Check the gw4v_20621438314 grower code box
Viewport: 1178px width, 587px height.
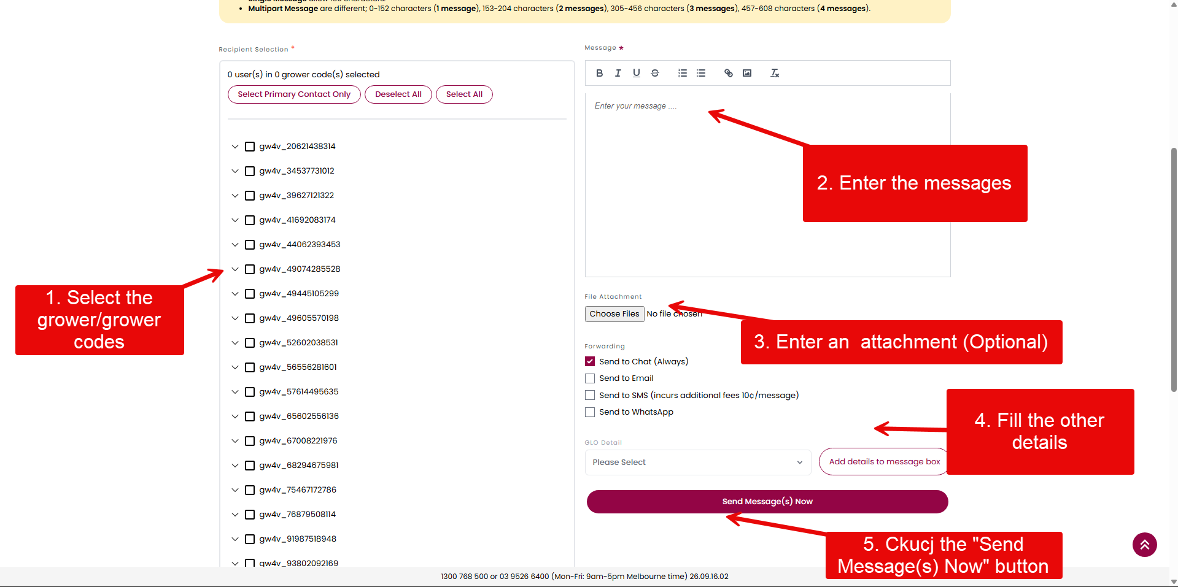coord(250,147)
